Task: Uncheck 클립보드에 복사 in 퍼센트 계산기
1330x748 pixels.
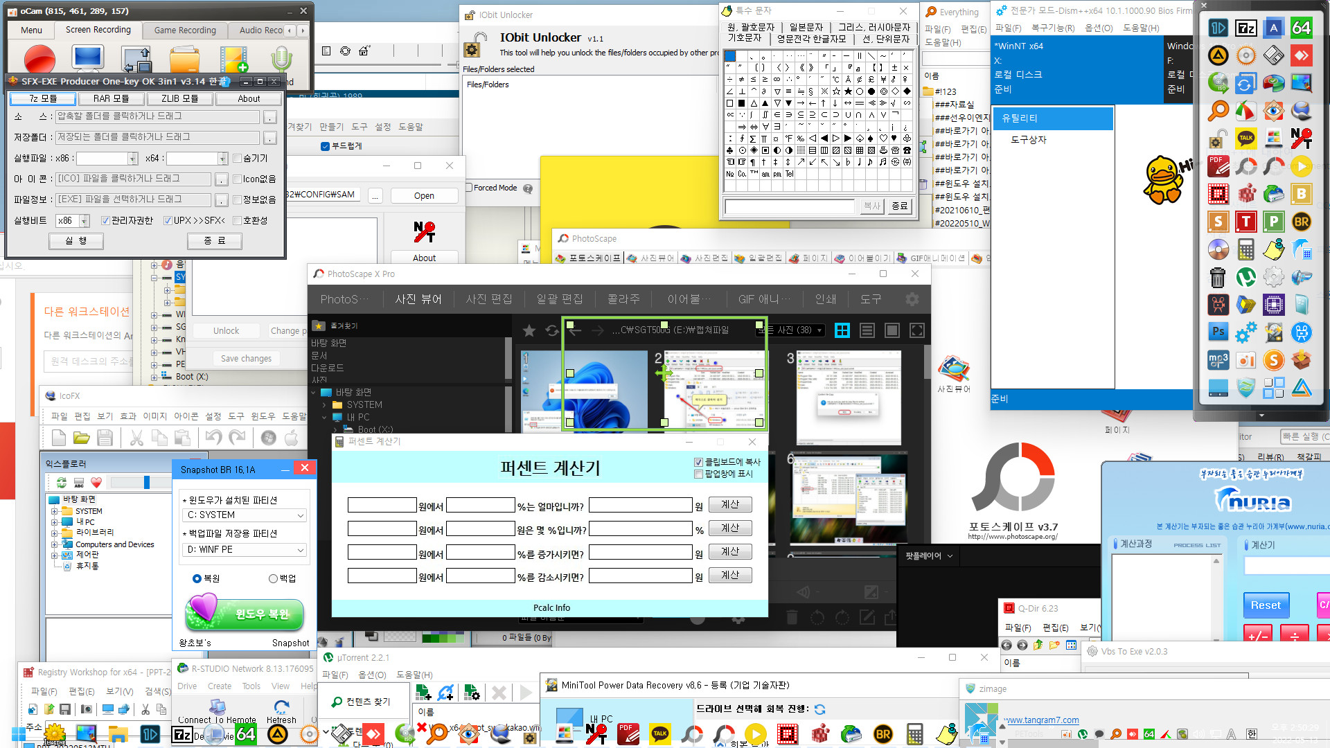Action: coord(698,462)
